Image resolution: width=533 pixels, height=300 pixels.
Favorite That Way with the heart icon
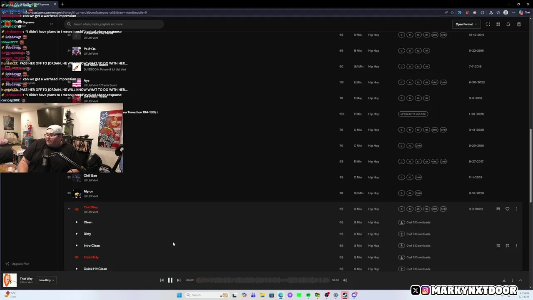[507, 209]
